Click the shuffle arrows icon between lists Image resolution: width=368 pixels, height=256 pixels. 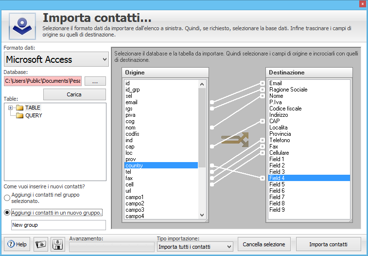(x=235, y=140)
